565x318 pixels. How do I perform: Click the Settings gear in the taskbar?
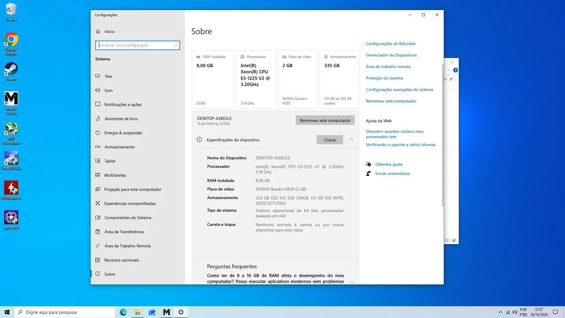click(181, 312)
